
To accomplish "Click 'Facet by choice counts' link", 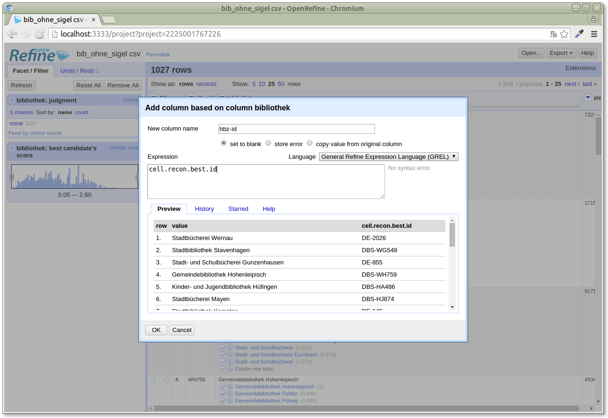I will (x=35, y=133).
